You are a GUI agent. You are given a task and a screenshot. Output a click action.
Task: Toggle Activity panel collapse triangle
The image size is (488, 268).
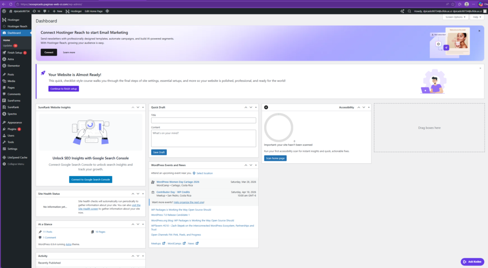[x=143, y=256]
